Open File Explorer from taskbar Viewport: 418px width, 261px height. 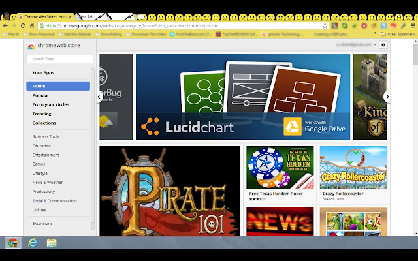[52, 243]
